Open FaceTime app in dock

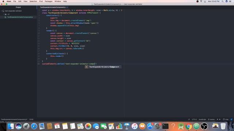(x=103, y=126)
